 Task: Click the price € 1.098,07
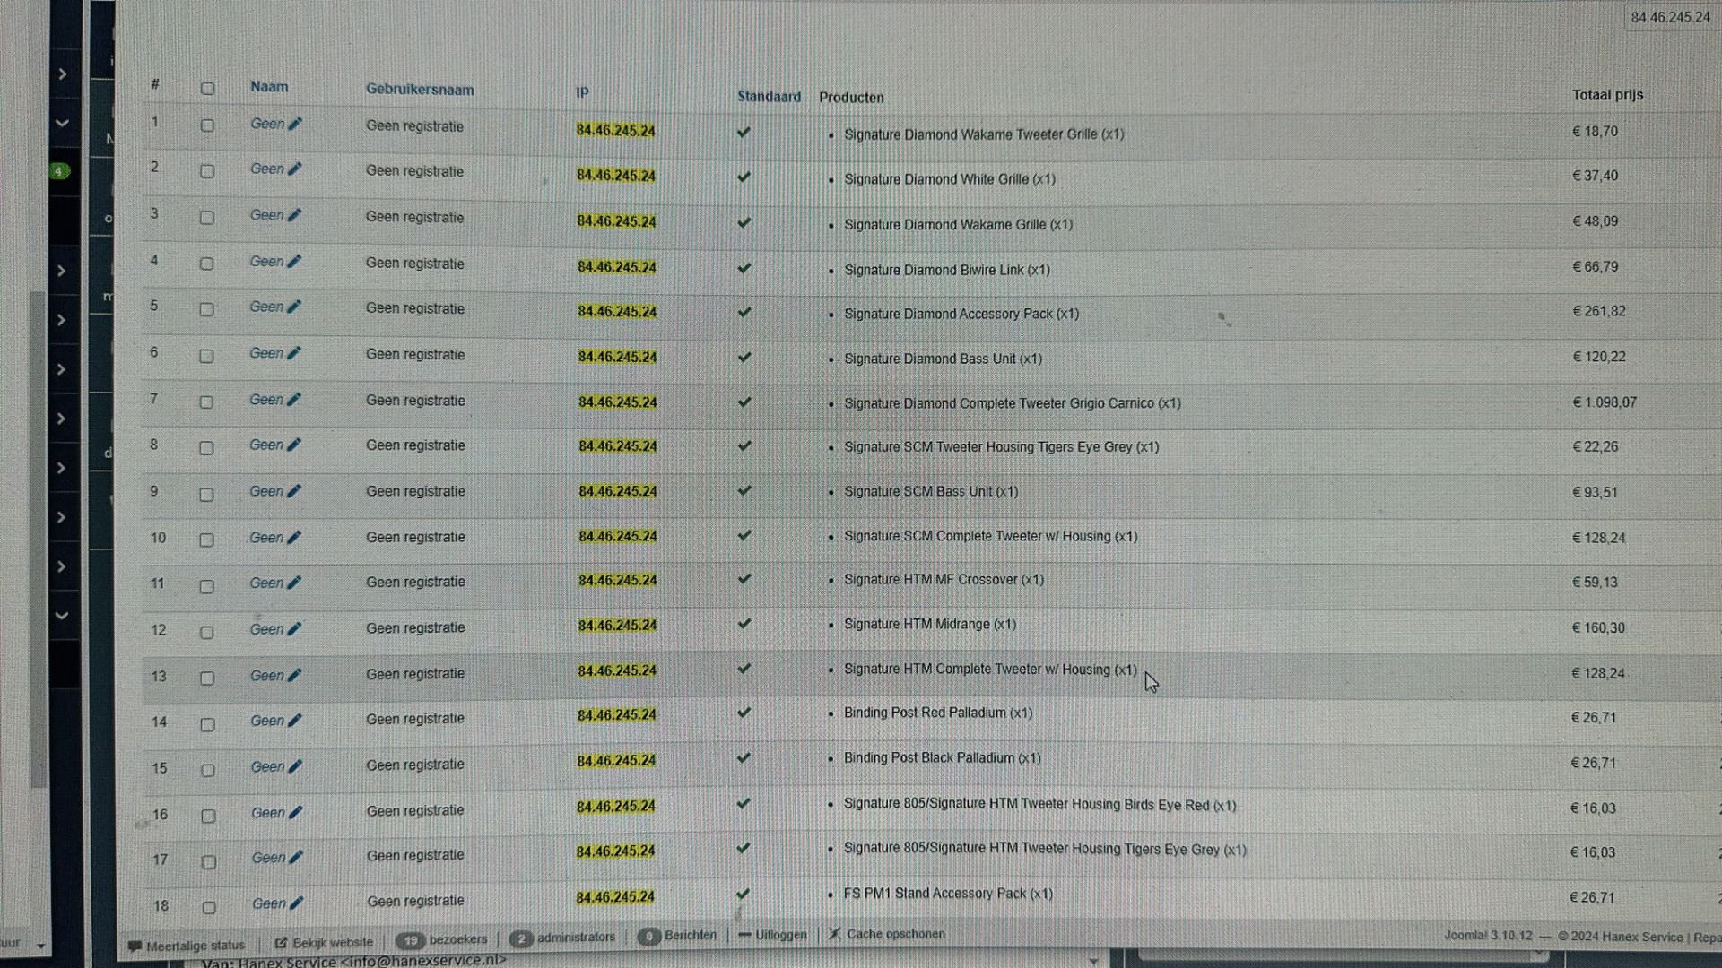pos(1604,402)
